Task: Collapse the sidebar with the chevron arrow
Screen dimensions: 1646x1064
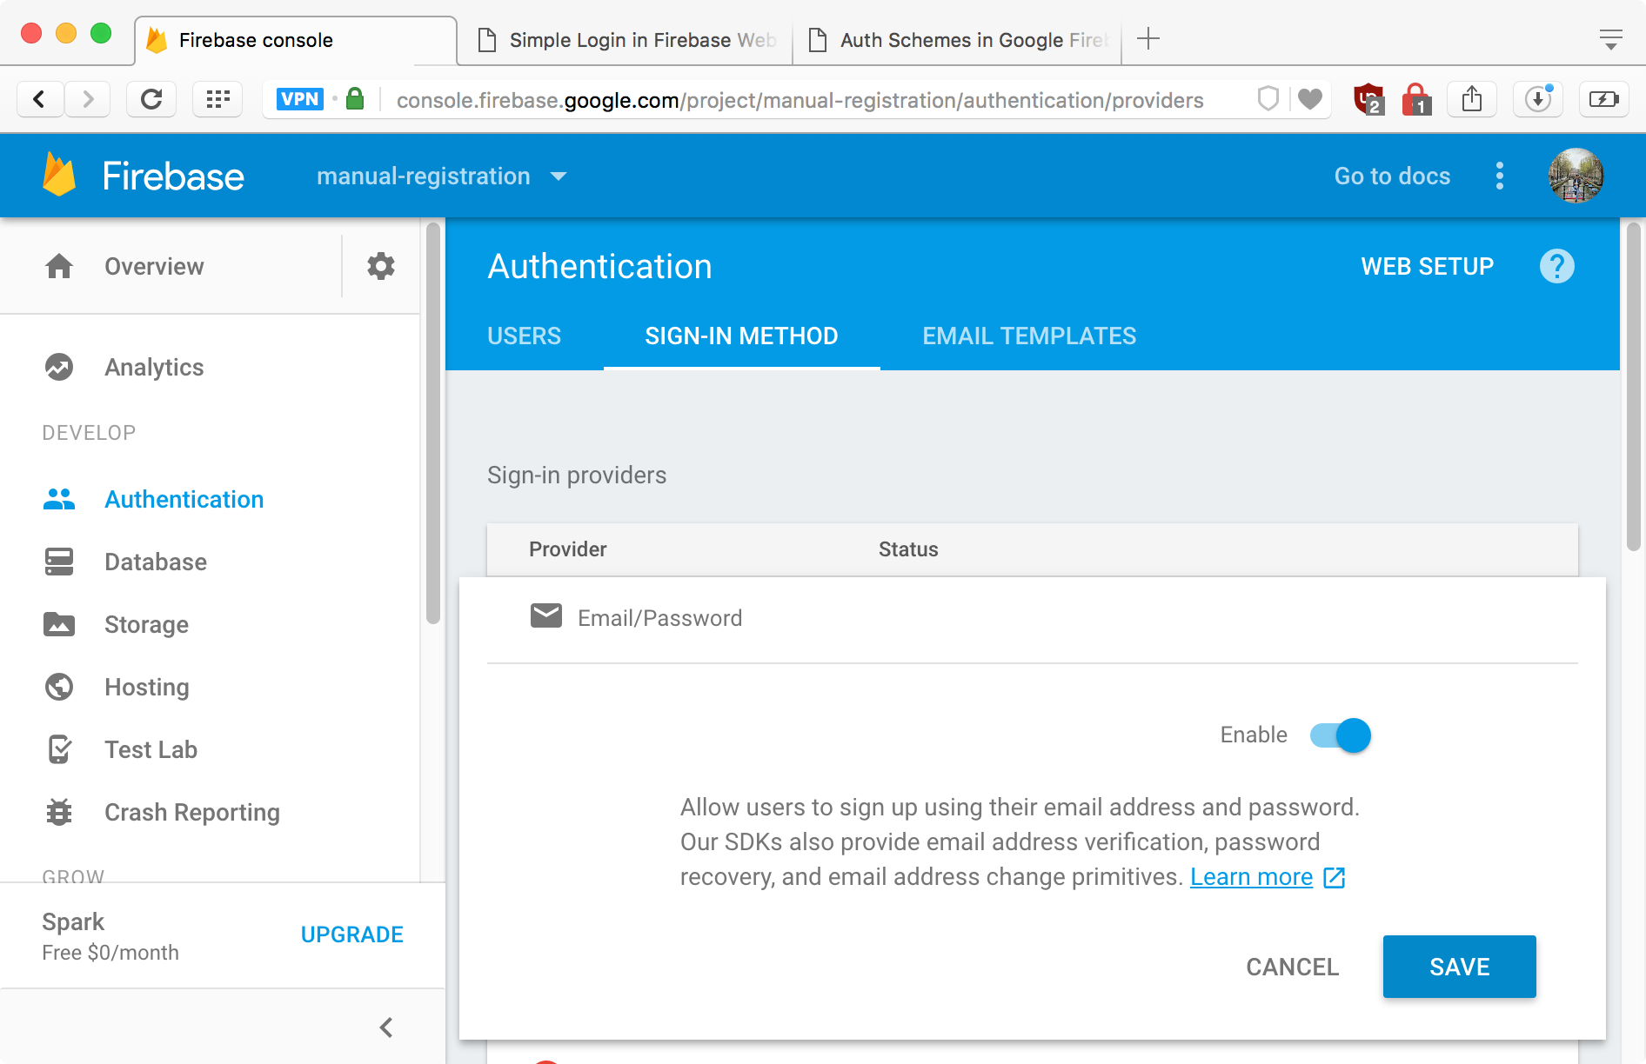Action: pos(386,1027)
